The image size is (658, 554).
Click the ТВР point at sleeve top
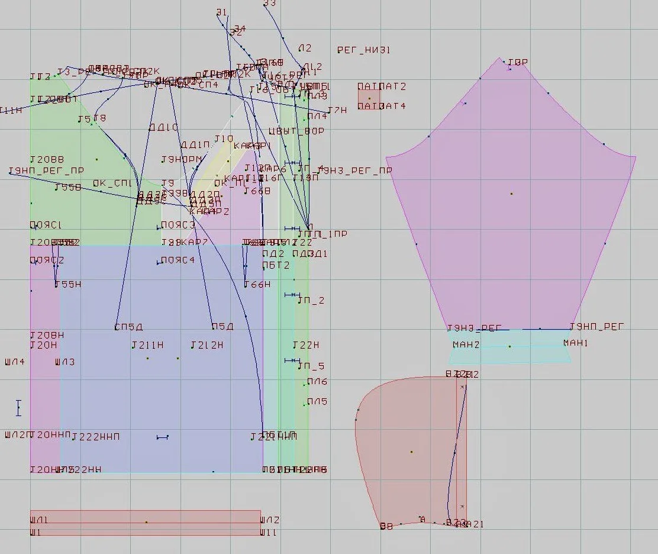517,63
